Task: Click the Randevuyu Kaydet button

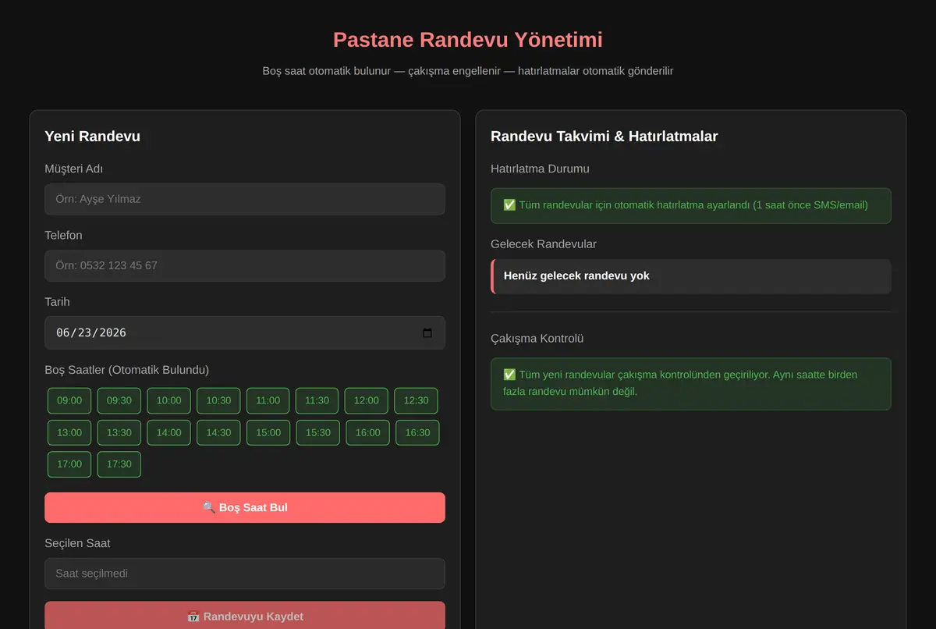Action: pos(245,616)
